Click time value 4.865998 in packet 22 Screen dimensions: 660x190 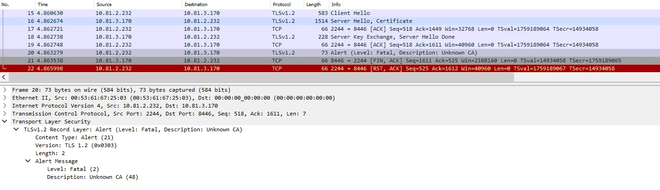coord(50,68)
